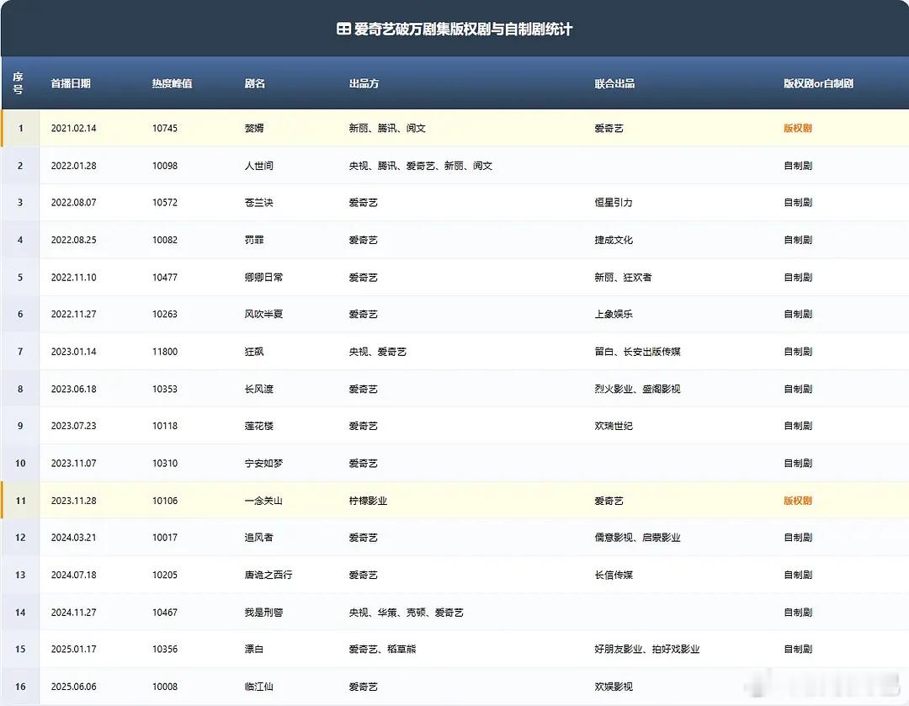Click the 版权剧or自制剧 column header
The image size is (909, 706).
pyautogui.click(x=819, y=83)
